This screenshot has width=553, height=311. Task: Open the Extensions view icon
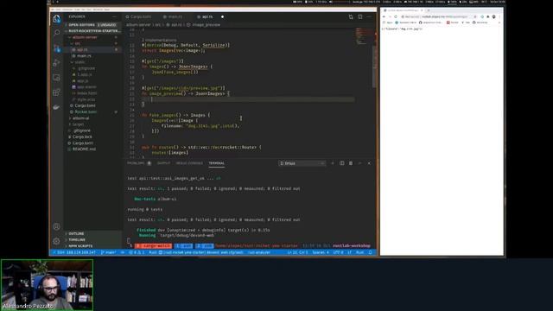(x=57, y=92)
